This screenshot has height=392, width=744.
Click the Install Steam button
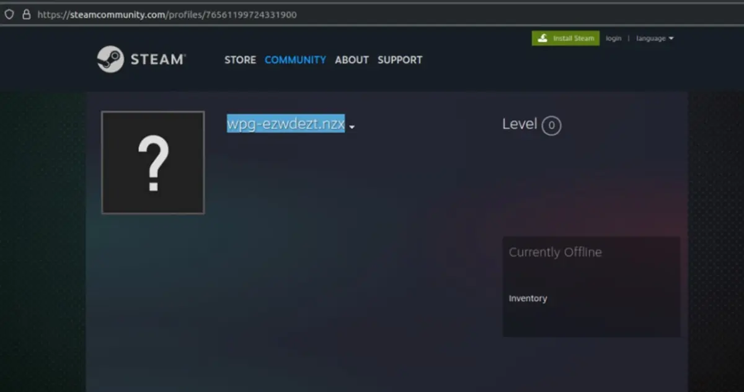[565, 38]
